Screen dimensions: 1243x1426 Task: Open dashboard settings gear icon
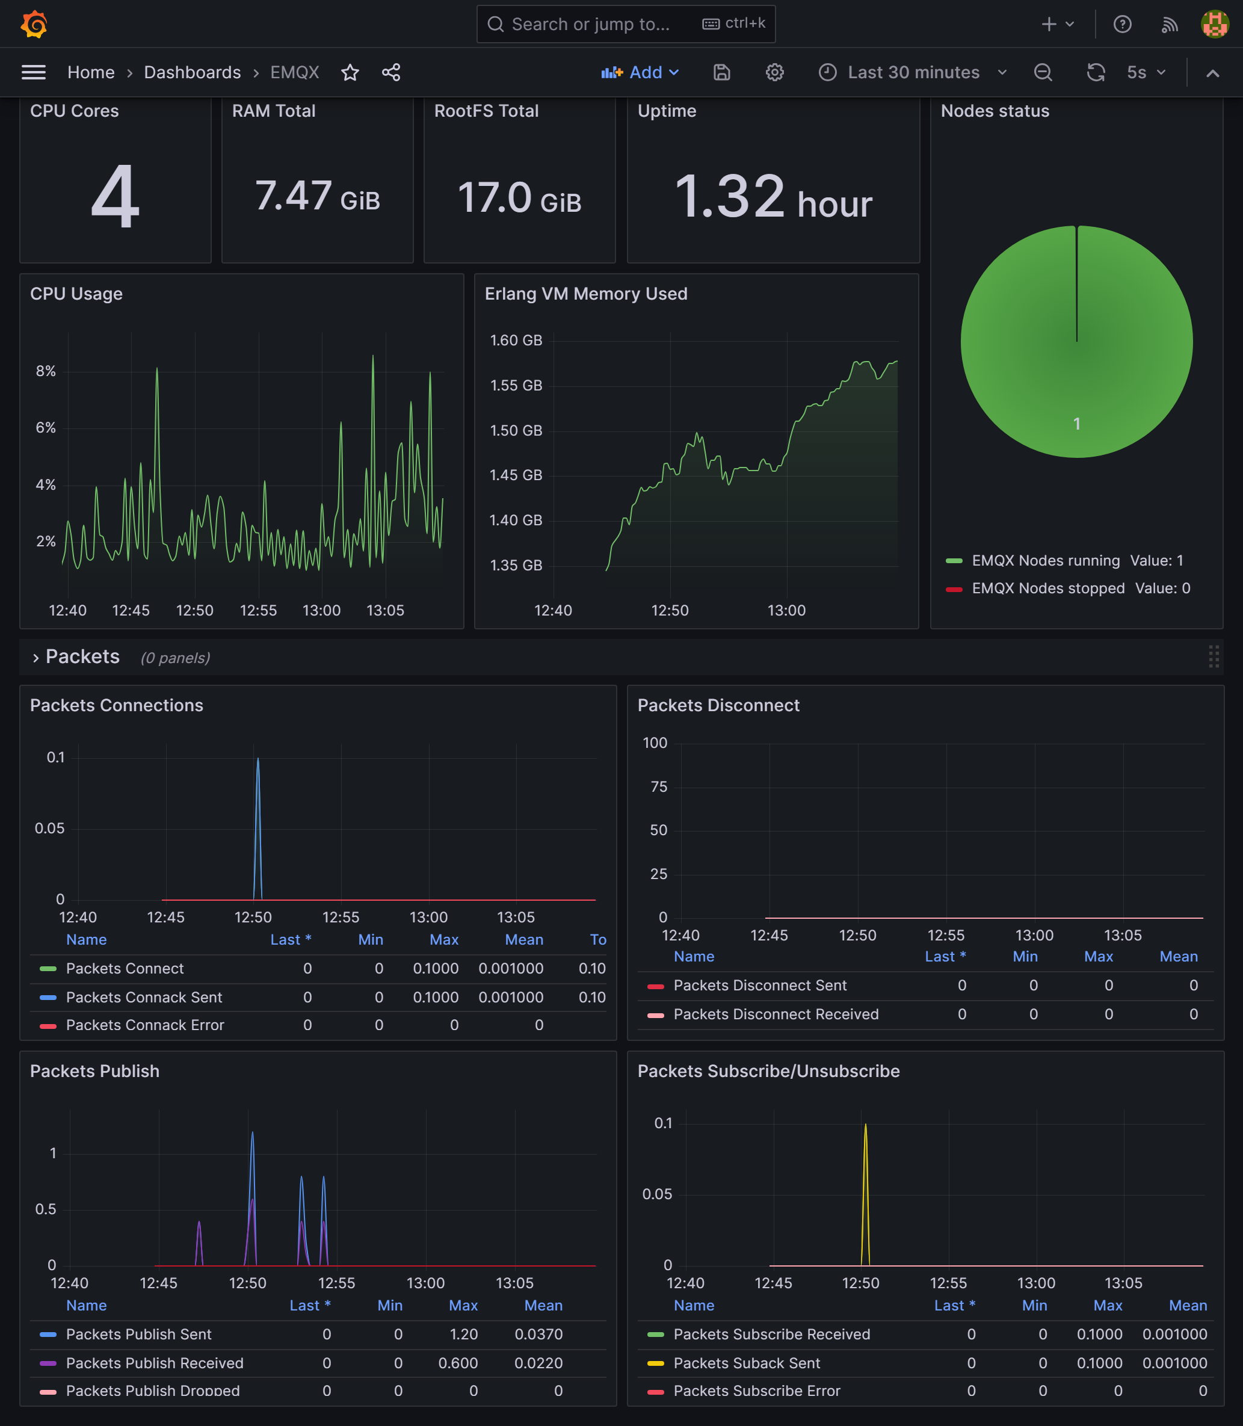coord(775,72)
